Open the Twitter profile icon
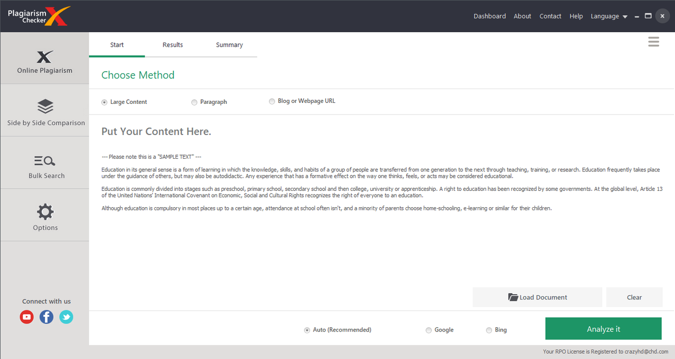The height and width of the screenshot is (359, 675). [66, 317]
